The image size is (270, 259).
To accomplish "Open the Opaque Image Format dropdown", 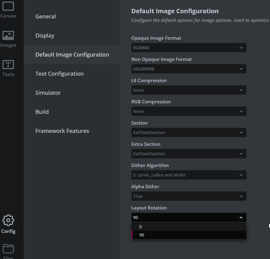I will click(189, 48).
